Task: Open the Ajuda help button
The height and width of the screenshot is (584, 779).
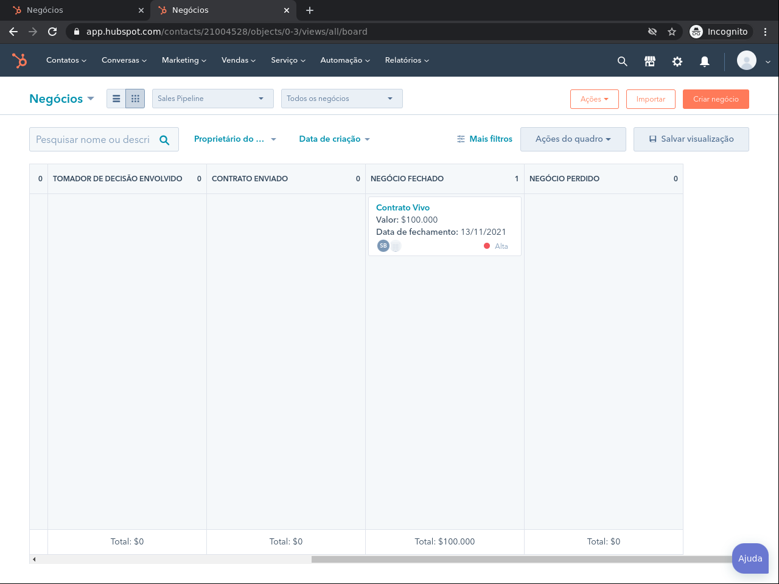Action: (750, 558)
